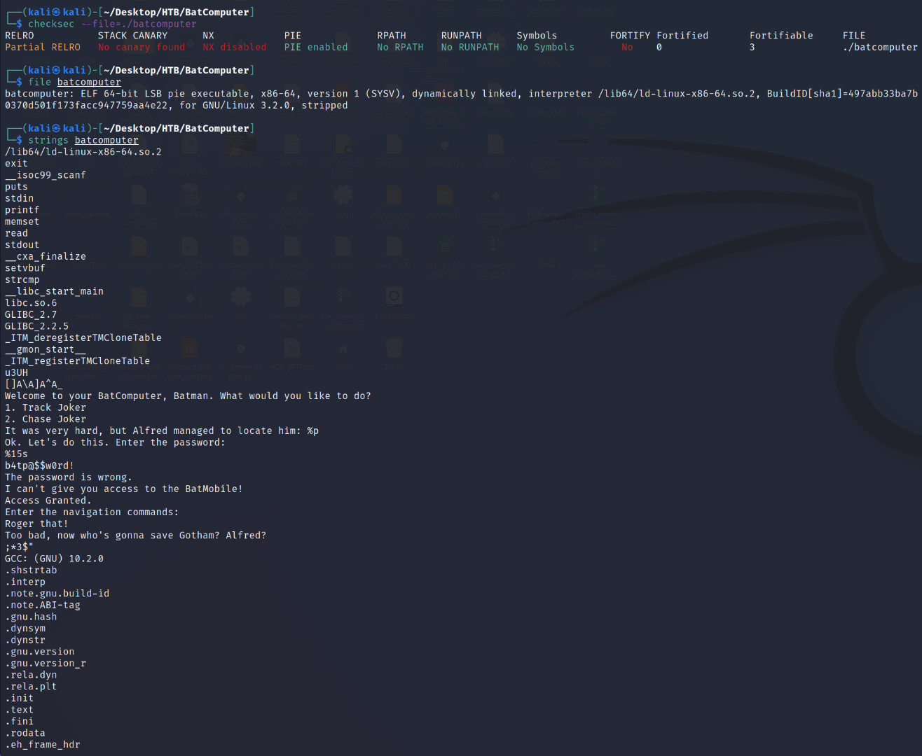Click the '2. Chase Joker' output line
922x756 pixels.
[x=46, y=419]
